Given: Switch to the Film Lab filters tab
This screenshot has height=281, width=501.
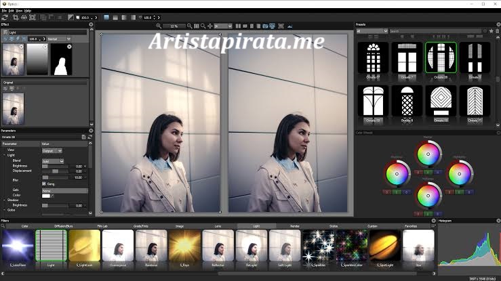Looking at the screenshot, I should [x=102, y=226].
